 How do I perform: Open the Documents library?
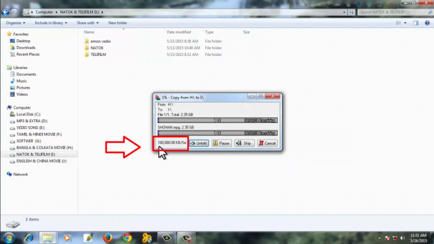click(26, 74)
